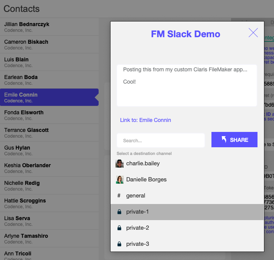
Task: Open Hattie Scroggins contact entry
Action: (x=49, y=203)
